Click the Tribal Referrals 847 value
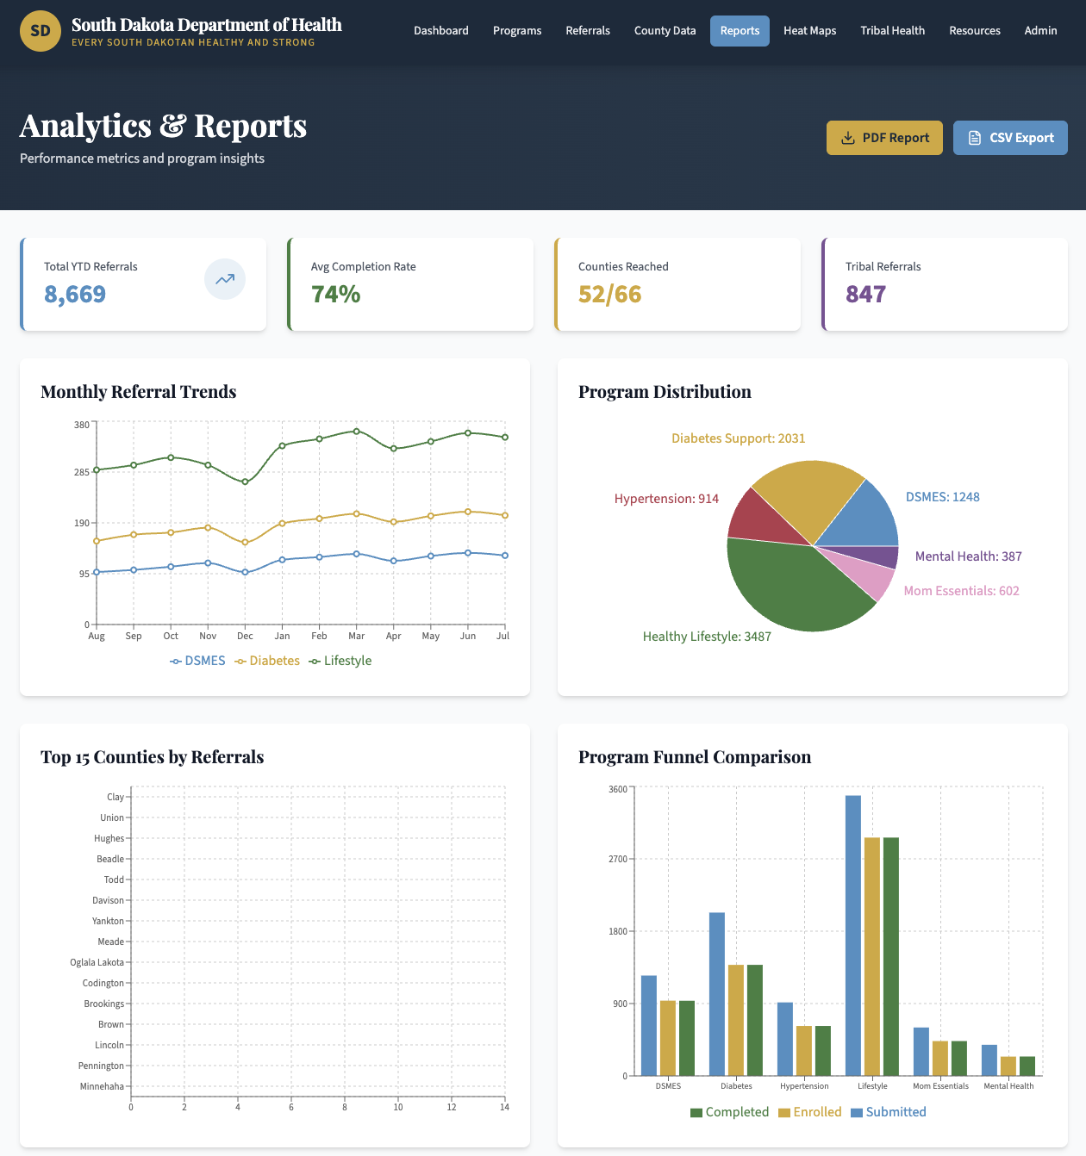This screenshot has width=1086, height=1156. 865,294
